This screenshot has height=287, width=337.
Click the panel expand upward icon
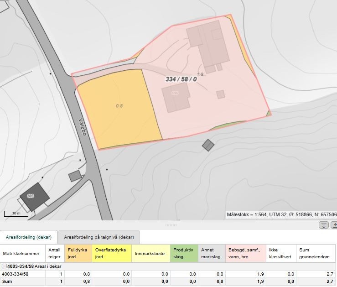(334, 225)
